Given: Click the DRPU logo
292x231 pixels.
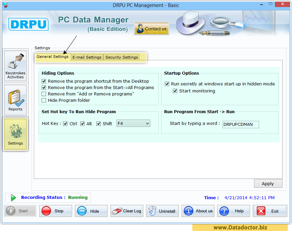Looking at the screenshot, I should [28, 24].
